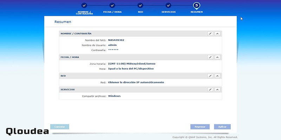
Task: Select the username value admin
Action: [112, 45]
